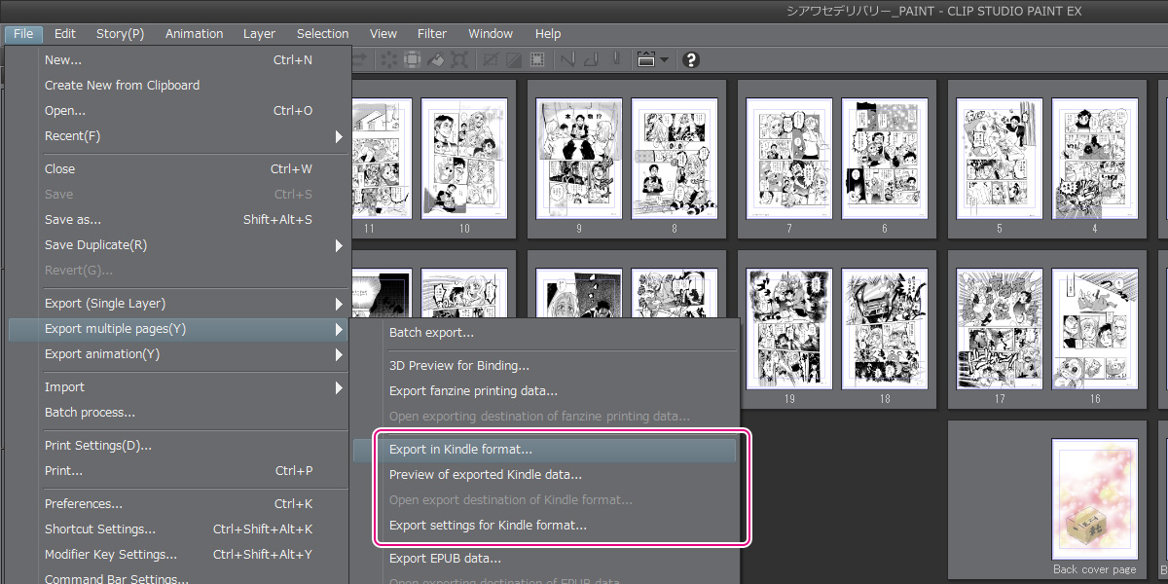Open the Layer menu in menu bar
Screen dimensions: 1168x584
(259, 34)
